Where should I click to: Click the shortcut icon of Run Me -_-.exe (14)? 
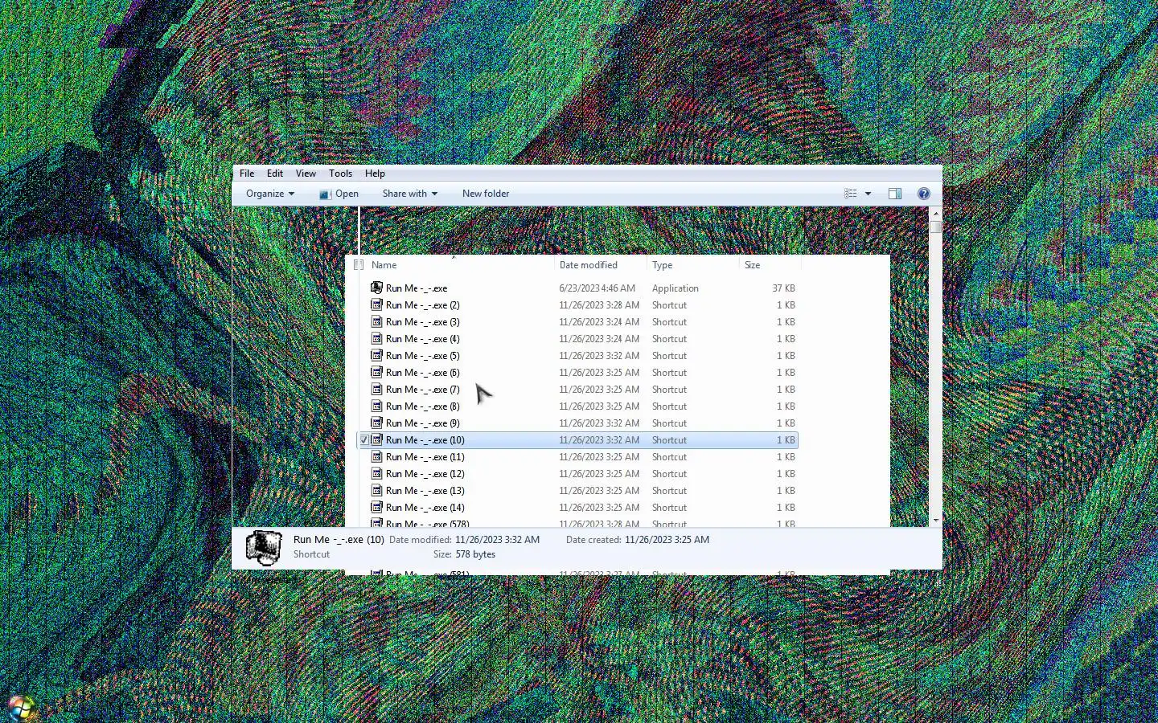click(x=376, y=507)
